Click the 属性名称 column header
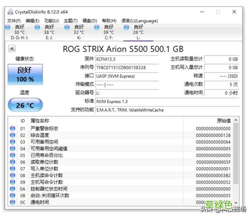This screenshot has height=218, width=252. 106,121
